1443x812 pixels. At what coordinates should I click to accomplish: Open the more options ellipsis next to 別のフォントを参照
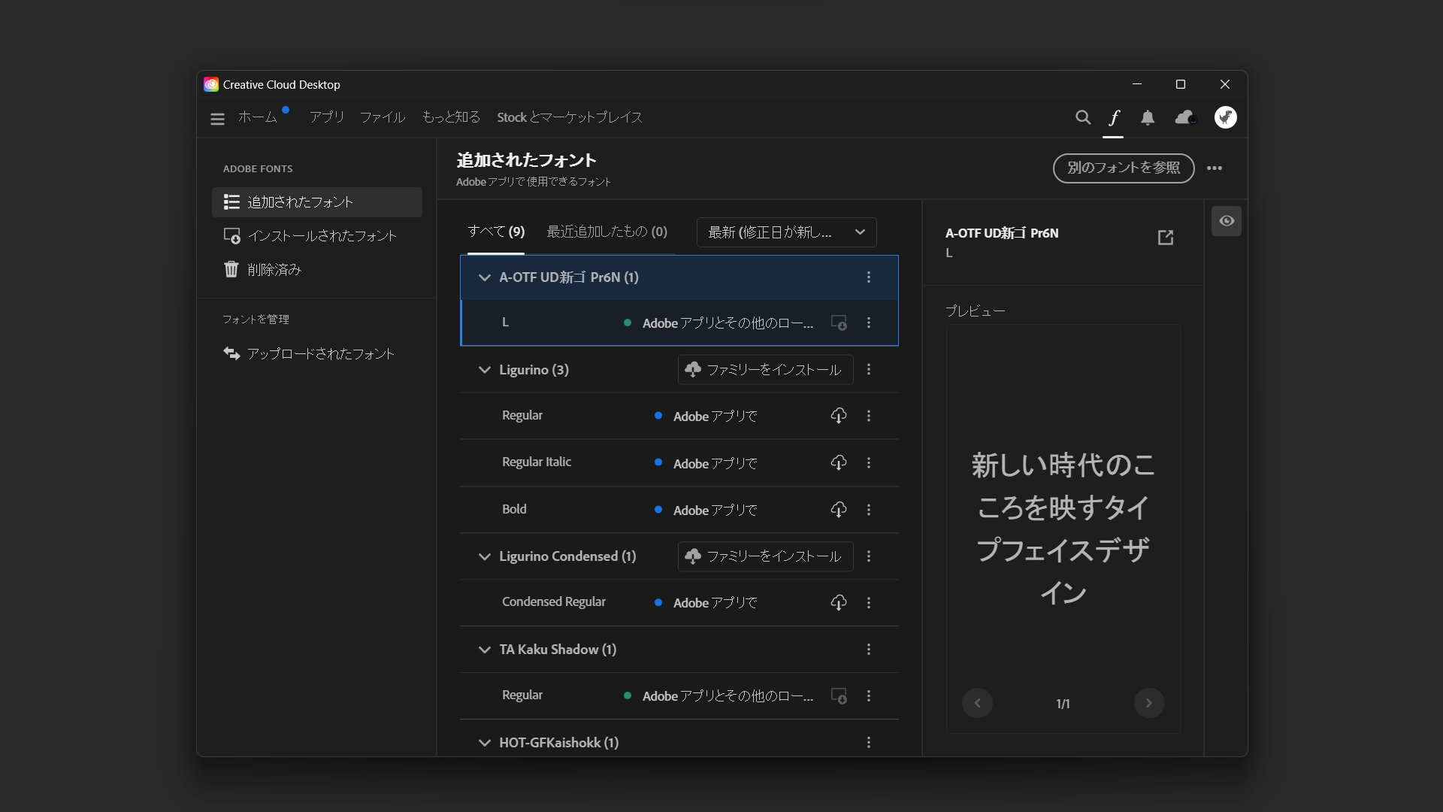tap(1215, 168)
